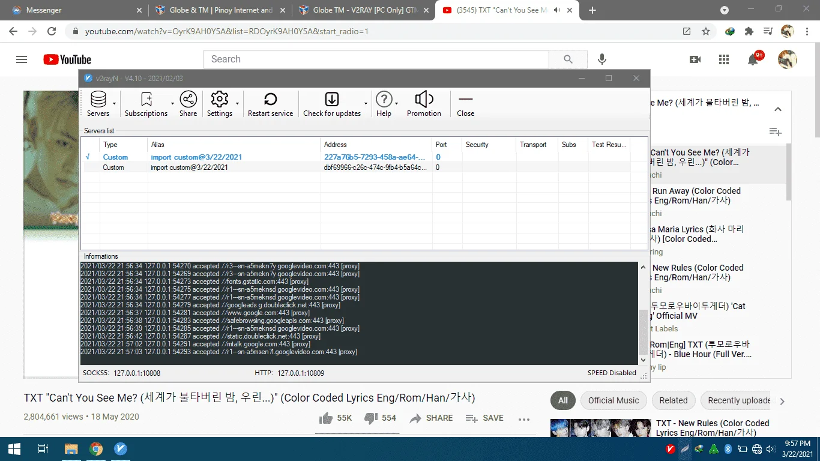
Task: Click the Close toolbar item in v2rayN
Action: (x=465, y=104)
